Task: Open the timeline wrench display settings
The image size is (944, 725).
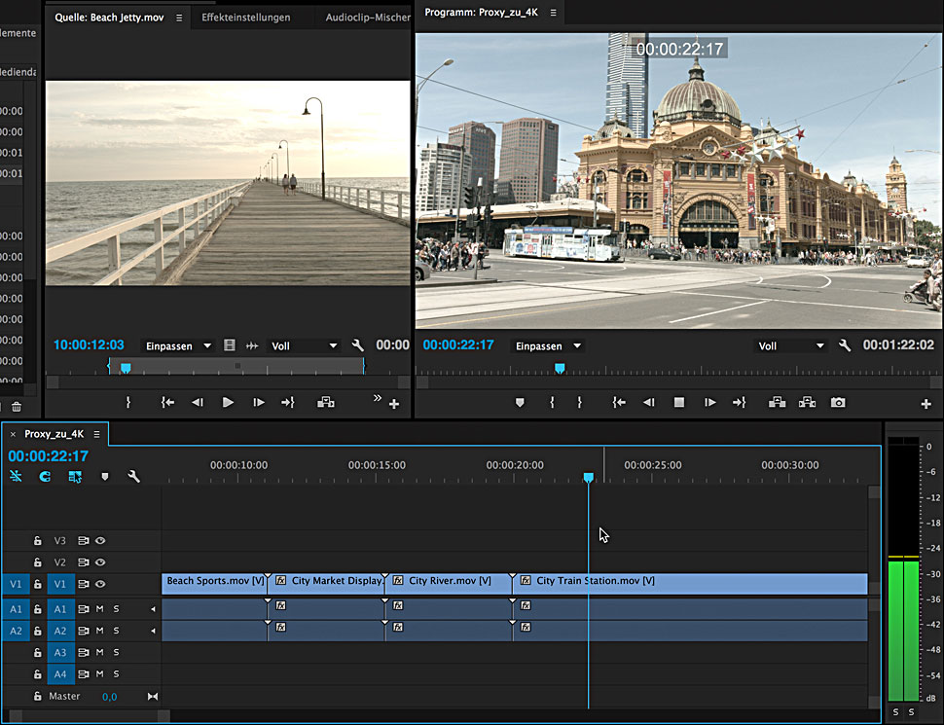Action: point(134,477)
